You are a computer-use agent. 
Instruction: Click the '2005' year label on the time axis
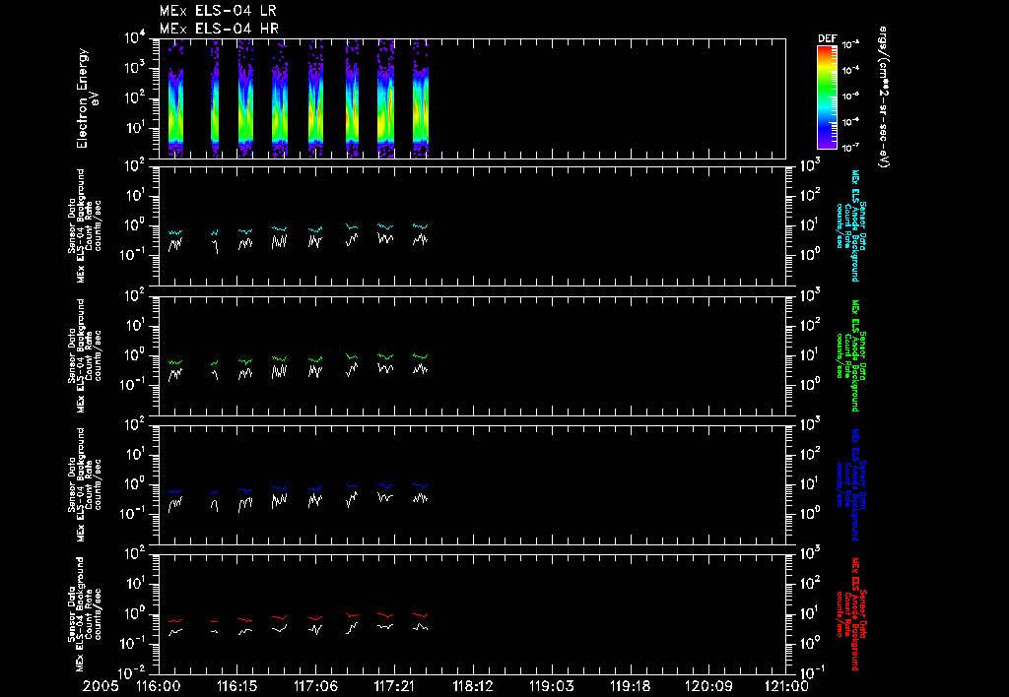(x=101, y=686)
